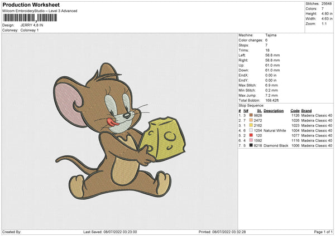Viewport: 335px width, 236px height.
Task: Click 'Wilcom EmbroideryStudio – Level 3 Advanced' text
Action: pos(40,11)
